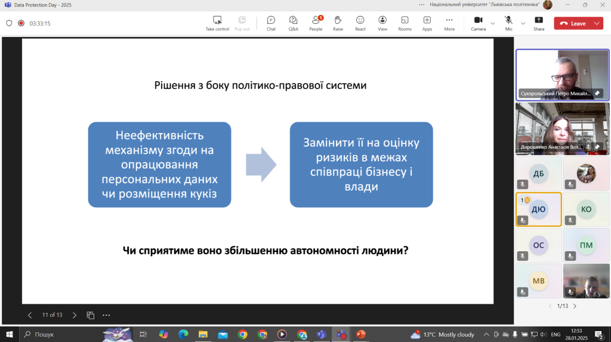Open the Apps menu
611x342 pixels.
pos(427,23)
